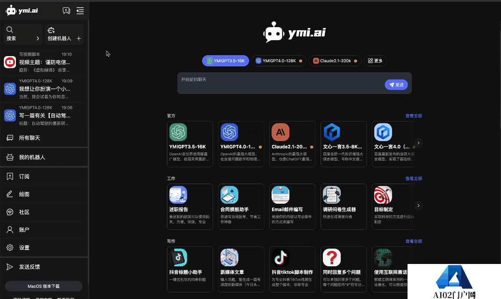The image size is (501, 299).
Task: Open the 目标制定 bot icon
Action: tap(383, 194)
